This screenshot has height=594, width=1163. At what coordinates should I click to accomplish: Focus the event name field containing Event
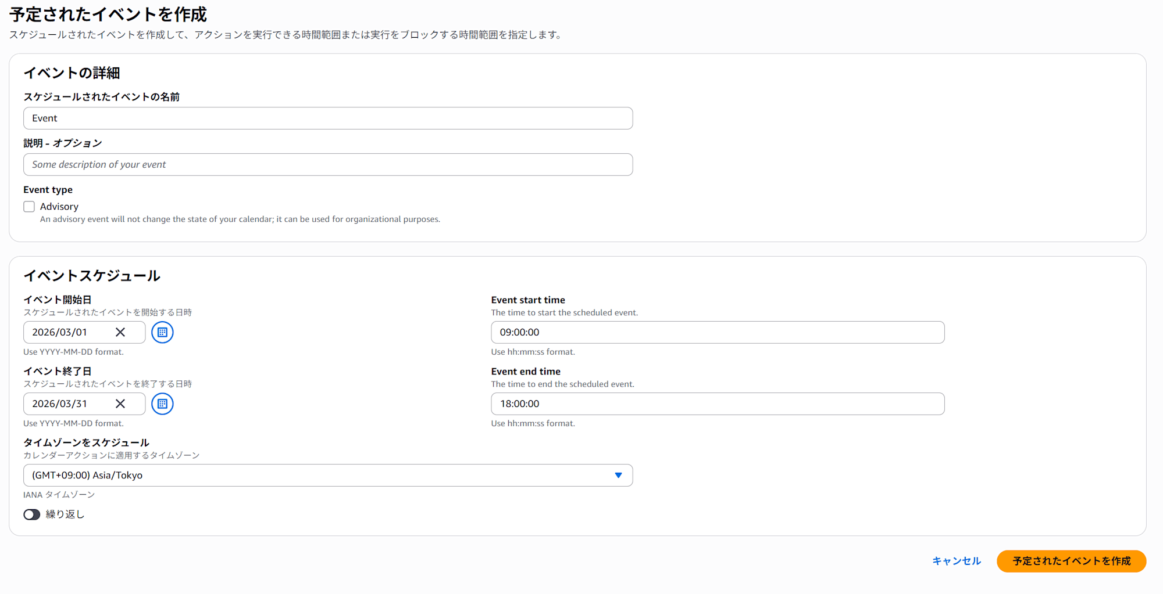328,118
